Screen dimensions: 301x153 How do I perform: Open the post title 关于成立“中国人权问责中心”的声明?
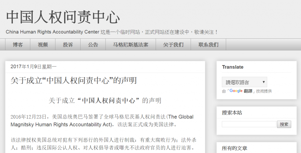73,80
